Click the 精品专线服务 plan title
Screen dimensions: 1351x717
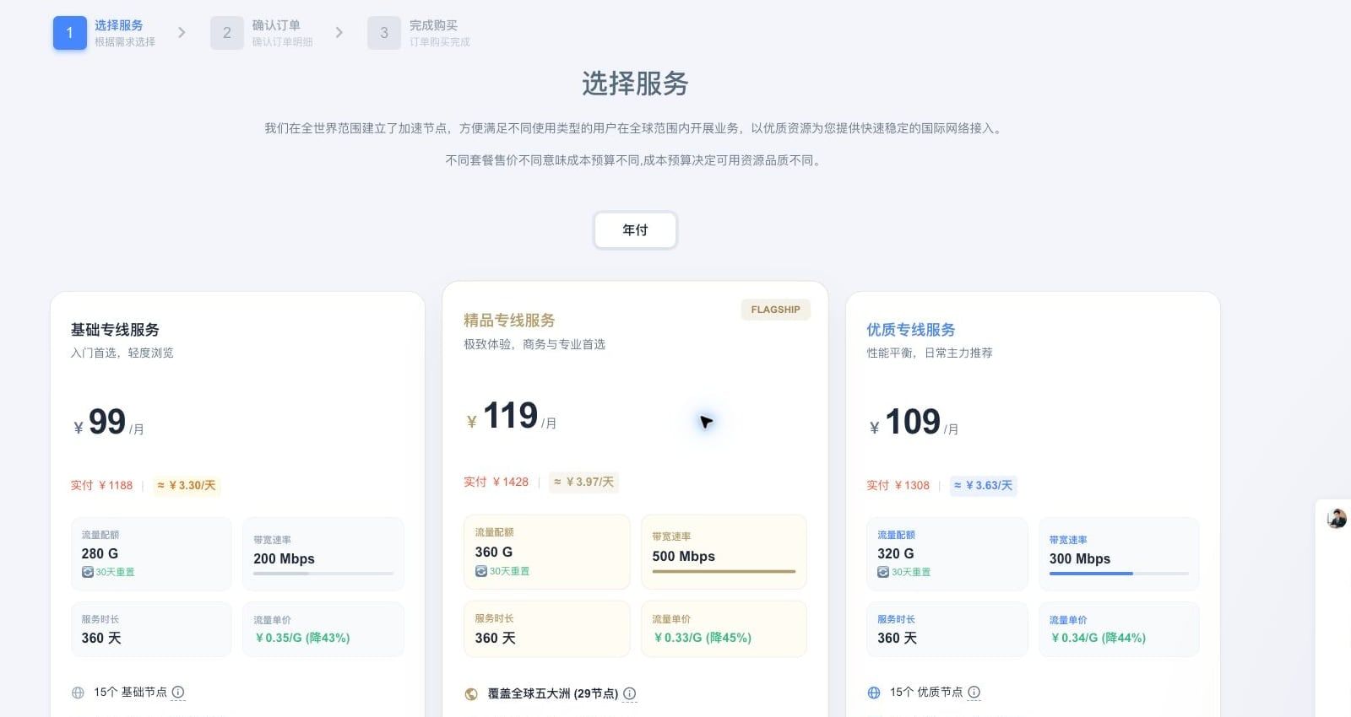(x=509, y=321)
